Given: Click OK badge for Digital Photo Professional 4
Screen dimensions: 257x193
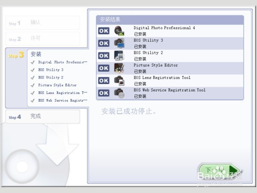Looking at the screenshot, I should coord(104,31).
